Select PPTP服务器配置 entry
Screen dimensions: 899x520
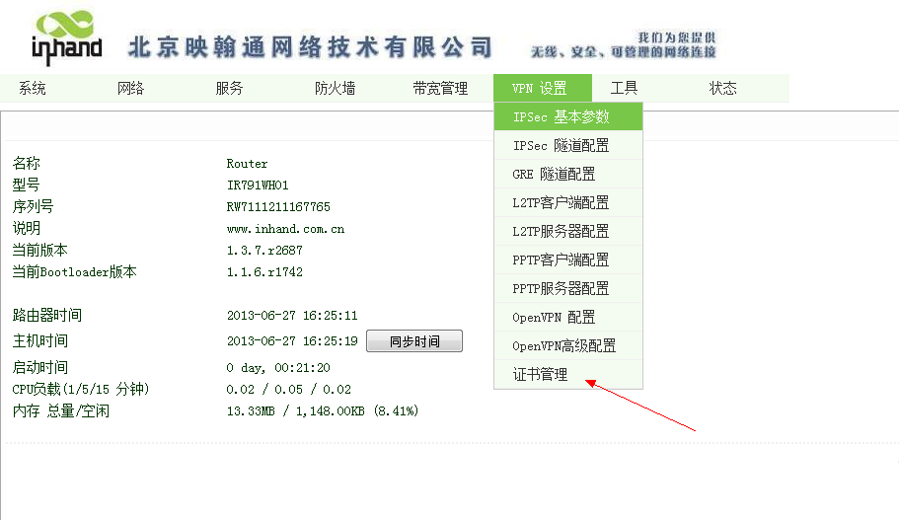tap(562, 289)
